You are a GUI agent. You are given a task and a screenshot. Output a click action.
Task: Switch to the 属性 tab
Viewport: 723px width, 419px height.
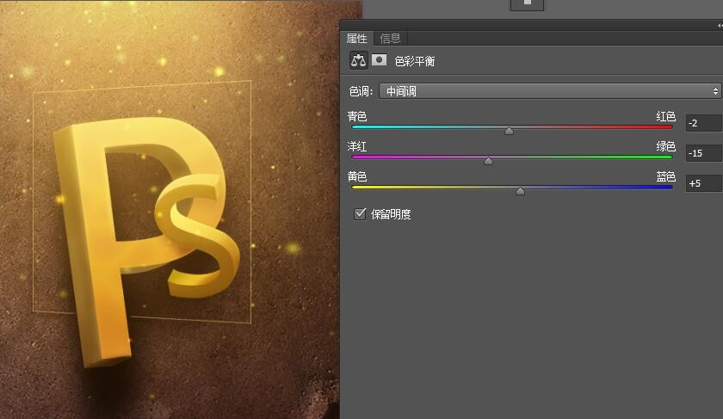[x=357, y=38]
